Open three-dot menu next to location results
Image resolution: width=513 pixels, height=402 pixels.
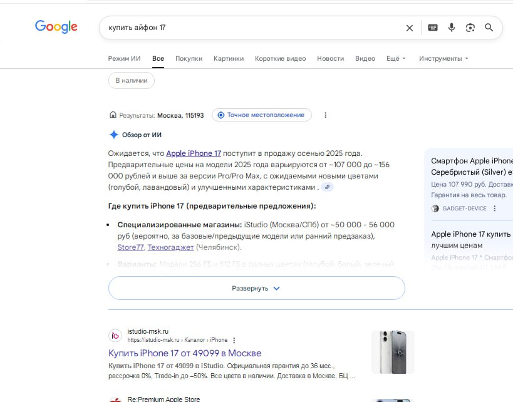[x=325, y=115]
